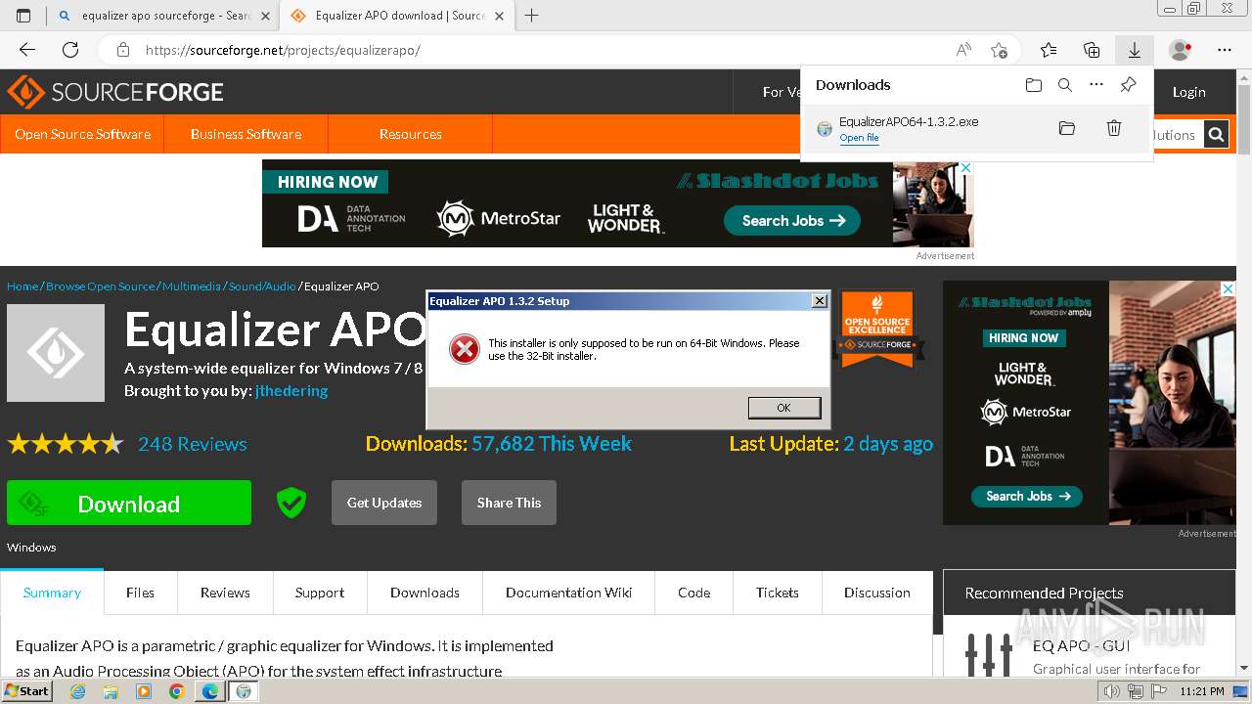Select the Discussion tab
Viewport: 1252px width, 704px height.
877,593
